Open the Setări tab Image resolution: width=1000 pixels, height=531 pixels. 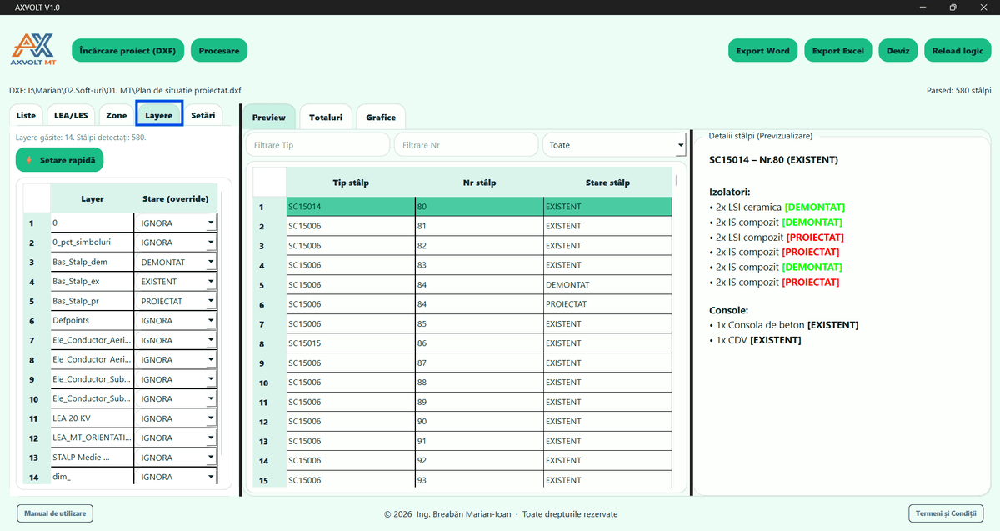tap(202, 115)
